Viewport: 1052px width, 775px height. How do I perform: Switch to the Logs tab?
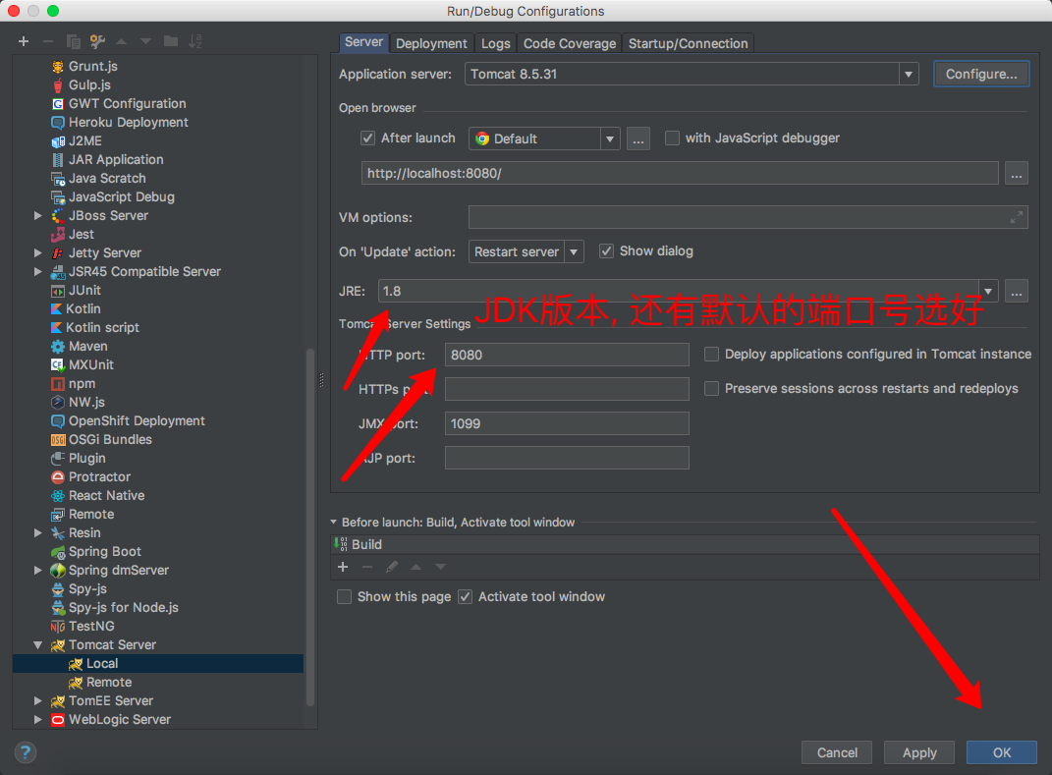point(496,43)
